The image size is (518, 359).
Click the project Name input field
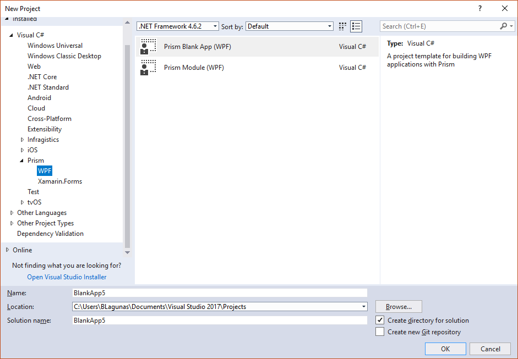pyautogui.click(x=220, y=292)
